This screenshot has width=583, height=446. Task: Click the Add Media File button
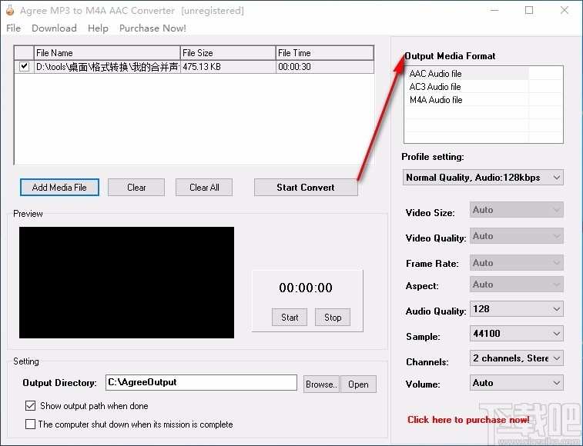click(x=59, y=187)
